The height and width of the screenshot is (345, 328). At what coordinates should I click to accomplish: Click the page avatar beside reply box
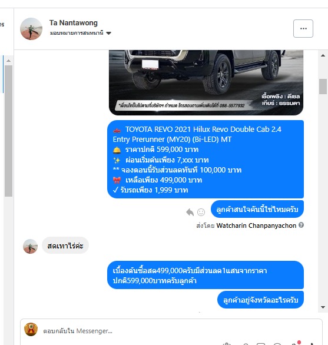click(31, 329)
